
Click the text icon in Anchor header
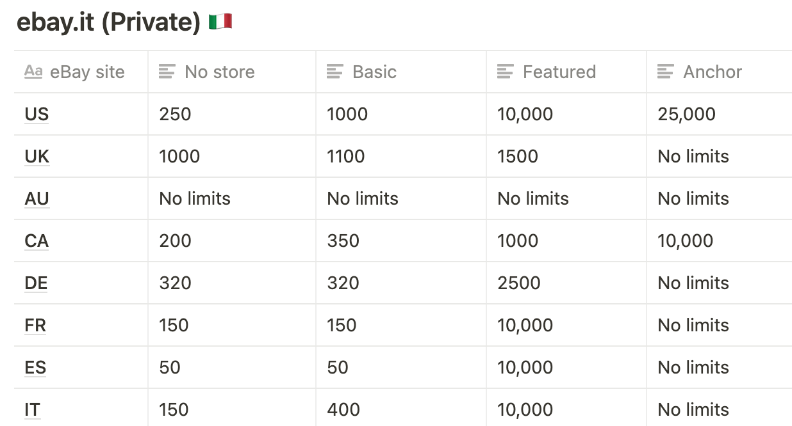pos(666,72)
